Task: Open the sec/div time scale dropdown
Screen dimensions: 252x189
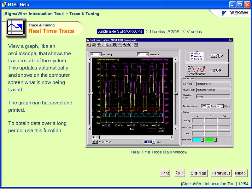Action: click(x=154, y=142)
